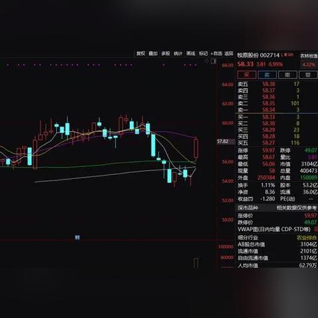
Task: Click the 内盘 value 150089
Action: pyautogui.click(x=309, y=178)
